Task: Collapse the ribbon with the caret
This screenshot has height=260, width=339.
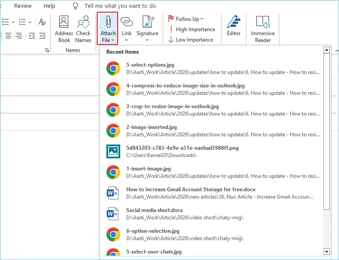Action: pos(337,51)
